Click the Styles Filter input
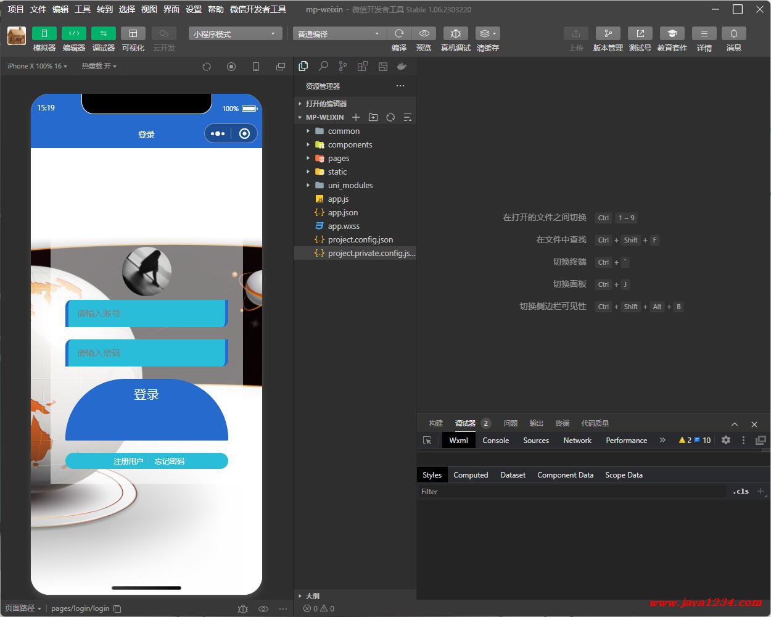This screenshot has width=771, height=617. tap(572, 492)
